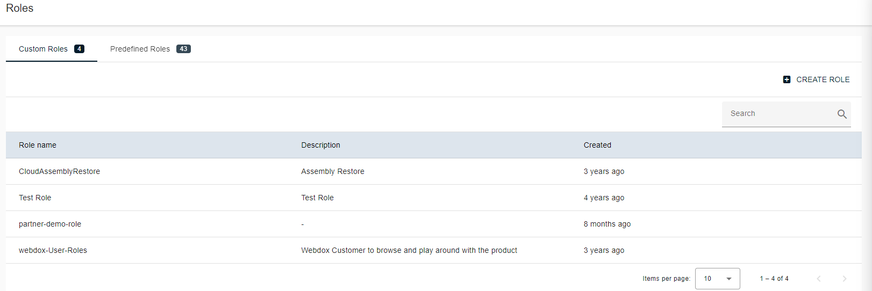Image resolution: width=872 pixels, height=291 pixels.
Task: Click the Predefined Roles count badge
Action: click(183, 49)
